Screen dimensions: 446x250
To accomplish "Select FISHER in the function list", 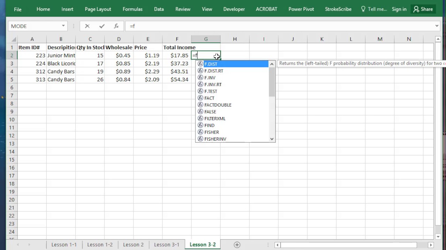I will pos(232,132).
